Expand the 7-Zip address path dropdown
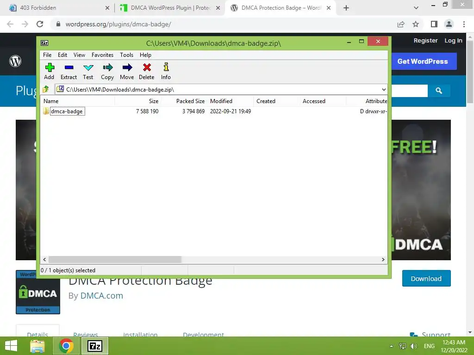Viewport: 474px width, 355px height. pos(384,89)
